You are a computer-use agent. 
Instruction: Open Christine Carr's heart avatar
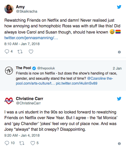coord(9,101)
